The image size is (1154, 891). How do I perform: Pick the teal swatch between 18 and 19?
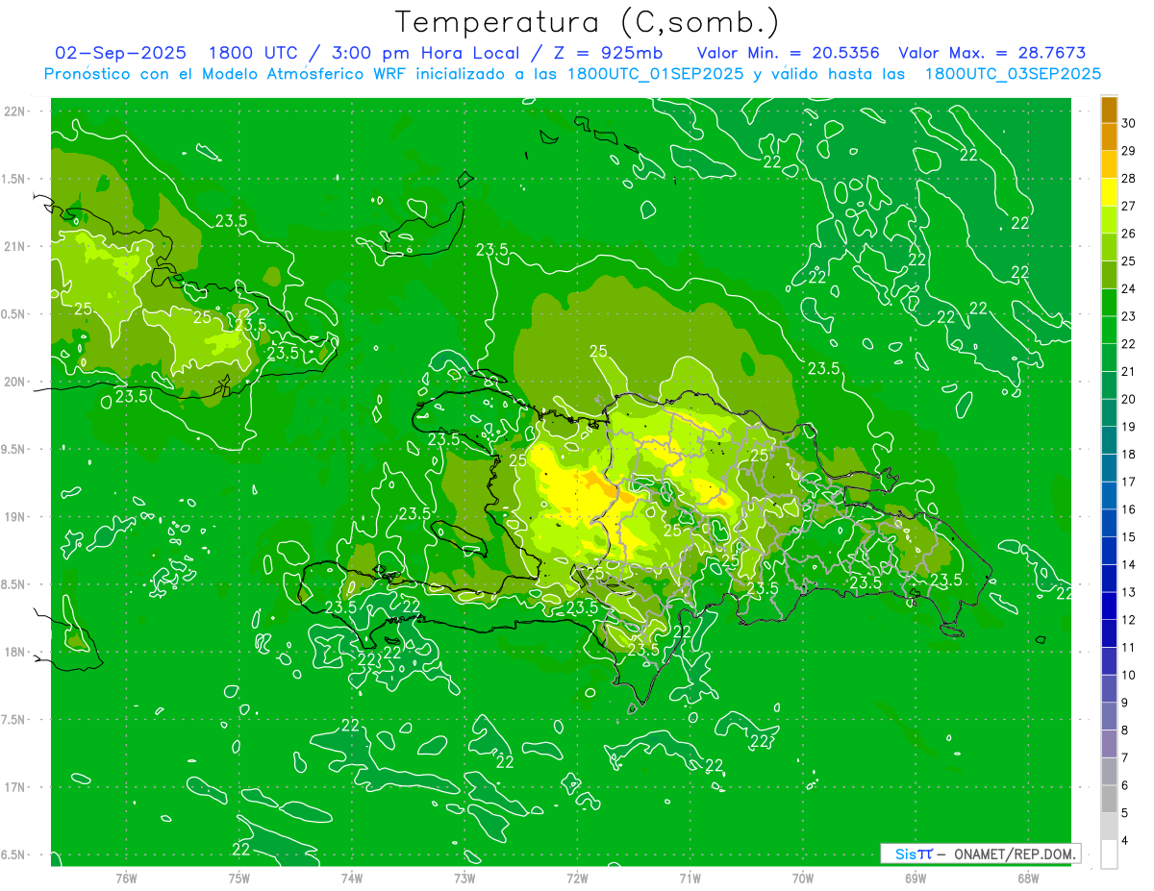1109,441
